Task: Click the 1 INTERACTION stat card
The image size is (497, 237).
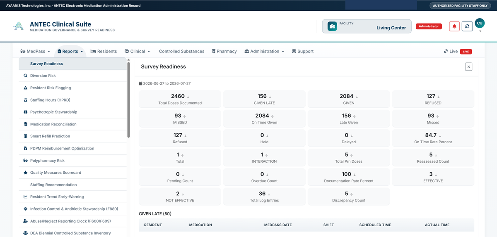Action: 264,158
